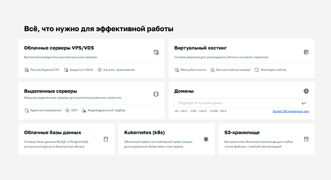Focus the Подберите лучший домен search field
Image resolution: width=331 pixels, height=180 pixels.
[242, 103]
